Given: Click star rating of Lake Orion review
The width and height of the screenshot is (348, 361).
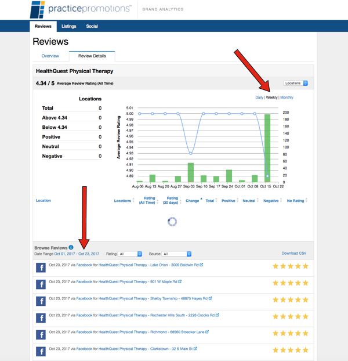Looking at the screenshot, I should pyautogui.click(x=290, y=266).
